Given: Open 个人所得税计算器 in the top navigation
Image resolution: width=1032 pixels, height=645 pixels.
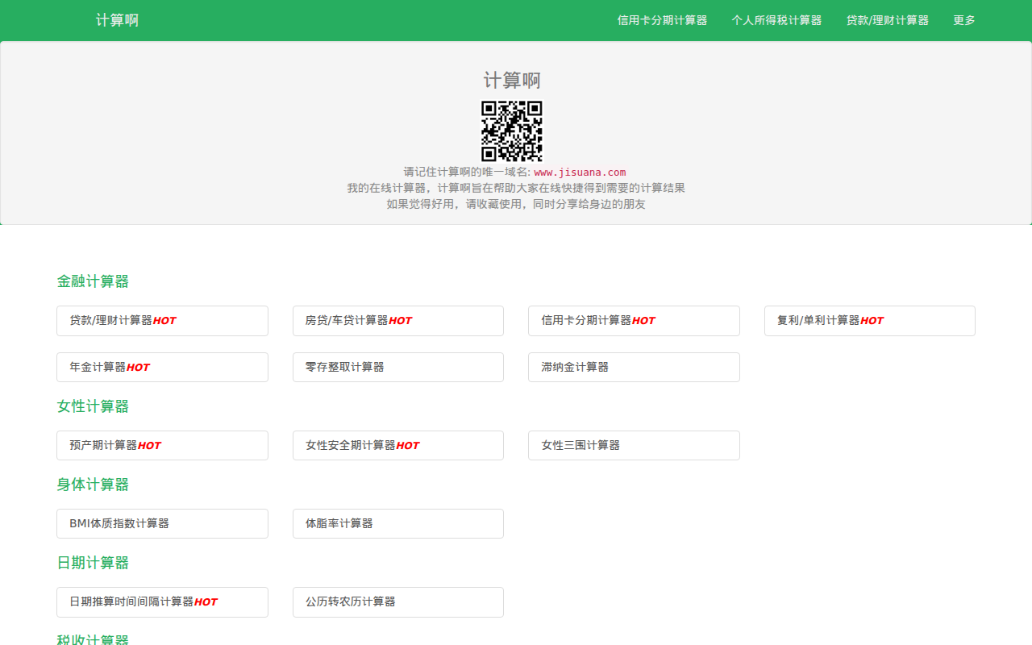Looking at the screenshot, I should (776, 20).
